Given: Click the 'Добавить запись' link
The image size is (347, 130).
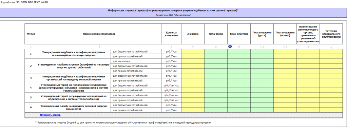Looking at the screenshot, I should [50, 115].
